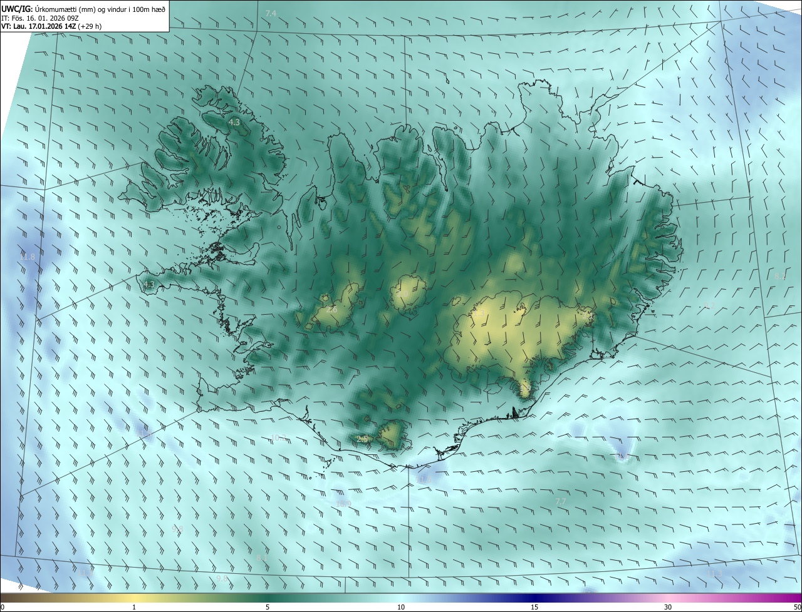Click the 10.2 value label off the southwest coast

click(278, 437)
